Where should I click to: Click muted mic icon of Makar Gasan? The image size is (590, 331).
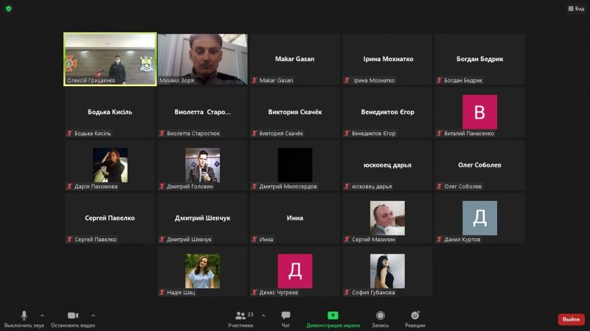pyautogui.click(x=254, y=80)
